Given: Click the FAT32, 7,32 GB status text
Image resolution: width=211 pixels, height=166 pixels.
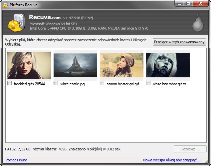Looking at the screenshot, I should click(63, 149).
